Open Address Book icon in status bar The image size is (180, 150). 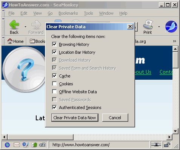pyautogui.click(x=34, y=145)
